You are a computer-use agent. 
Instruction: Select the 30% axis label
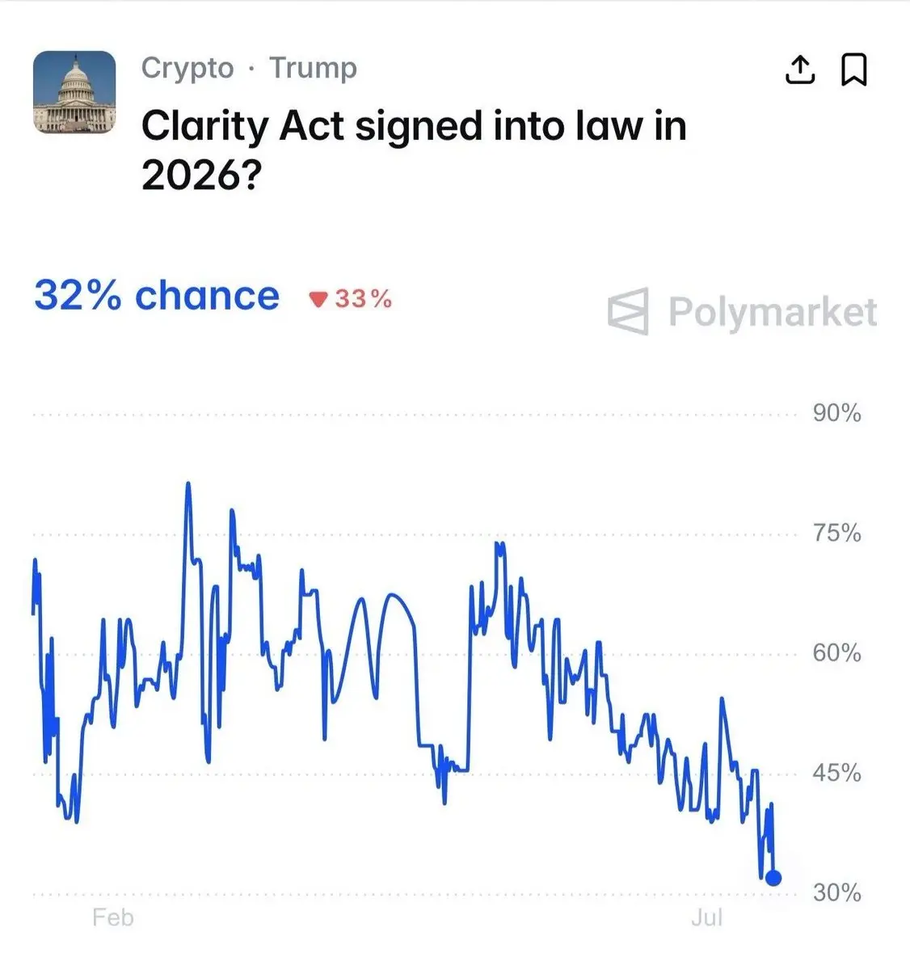(837, 893)
